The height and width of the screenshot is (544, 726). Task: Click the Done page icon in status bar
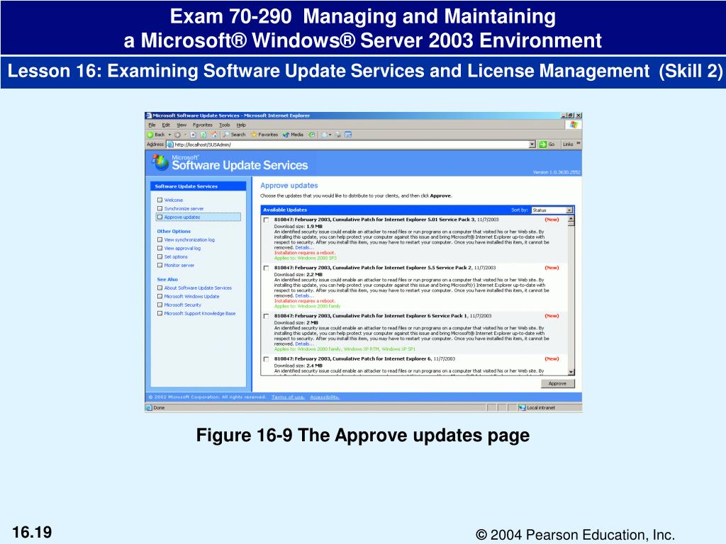pos(149,407)
